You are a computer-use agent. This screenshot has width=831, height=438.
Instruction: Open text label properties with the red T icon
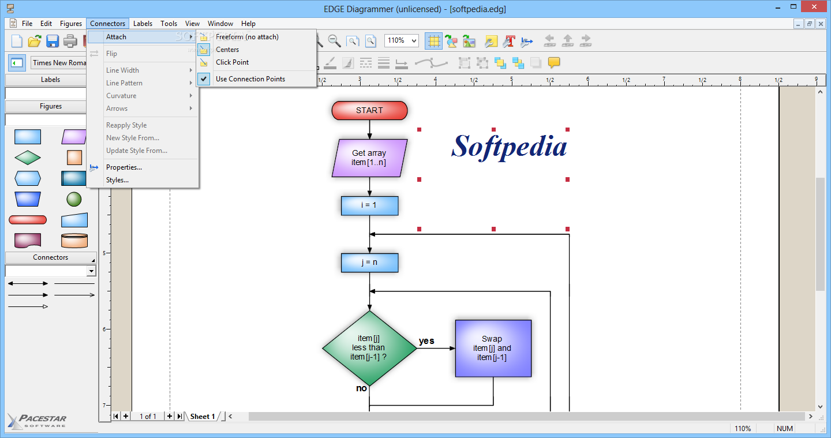[508, 41]
